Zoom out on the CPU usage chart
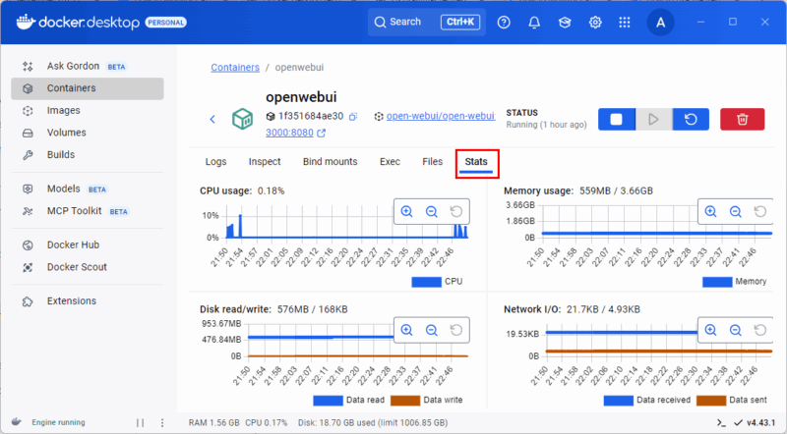787x434 pixels. 431,211
